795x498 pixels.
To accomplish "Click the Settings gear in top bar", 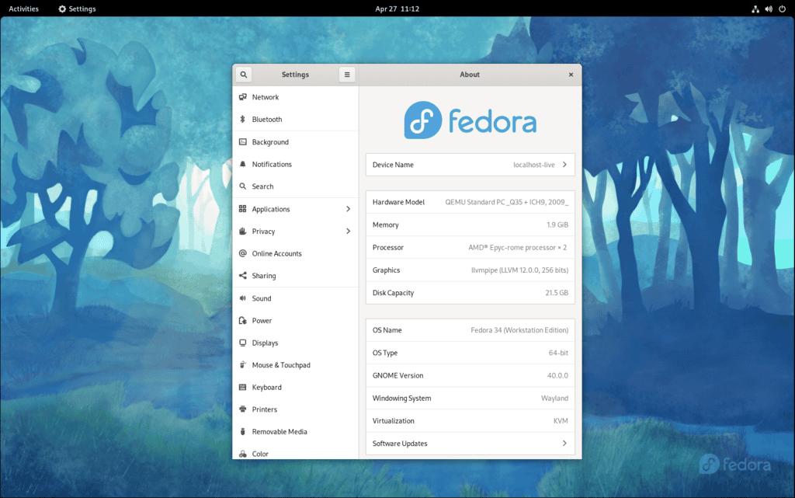I will (62, 9).
